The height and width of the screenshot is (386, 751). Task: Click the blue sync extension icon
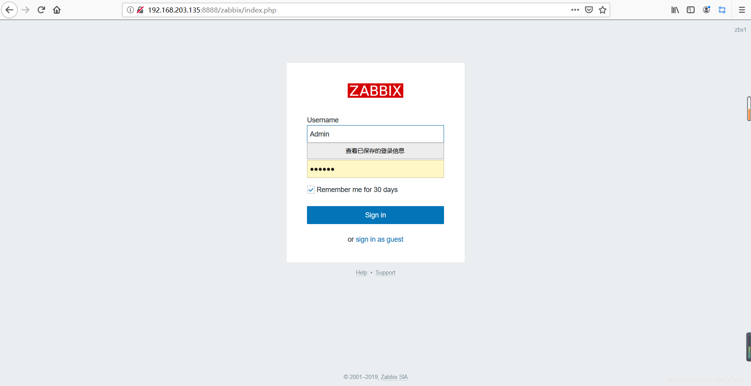click(722, 10)
